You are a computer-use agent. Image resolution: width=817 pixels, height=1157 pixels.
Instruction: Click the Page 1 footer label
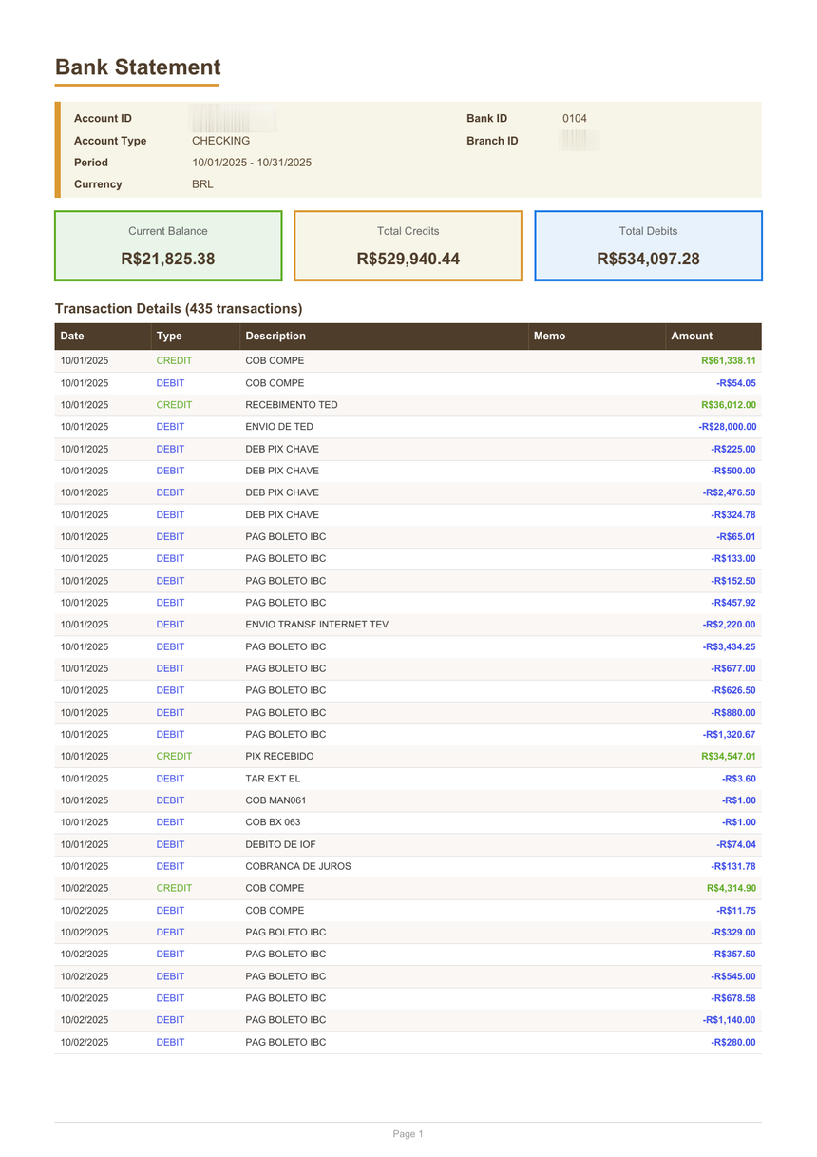click(408, 1134)
